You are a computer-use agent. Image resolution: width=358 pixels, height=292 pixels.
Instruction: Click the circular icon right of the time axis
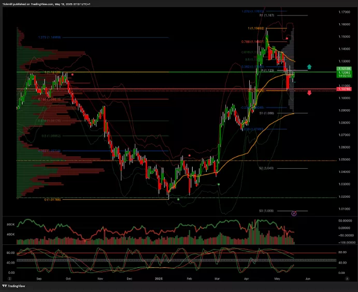[x=346, y=278]
